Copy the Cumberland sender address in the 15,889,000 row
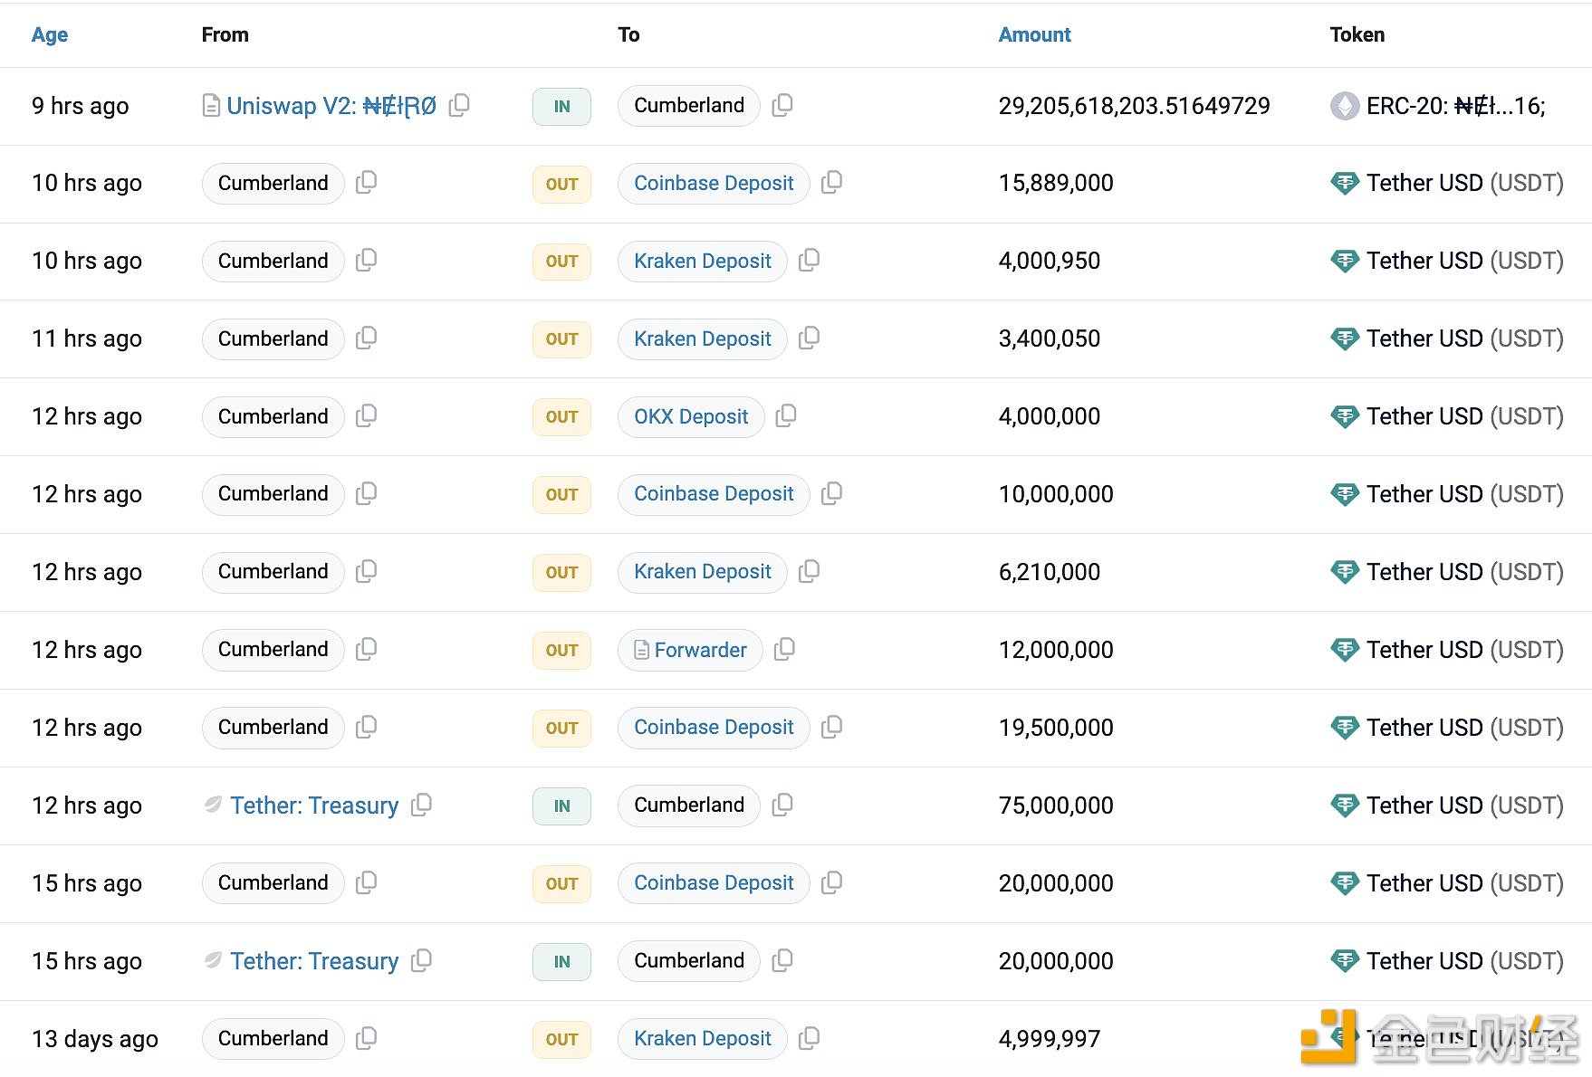The height and width of the screenshot is (1077, 1592). tap(366, 183)
